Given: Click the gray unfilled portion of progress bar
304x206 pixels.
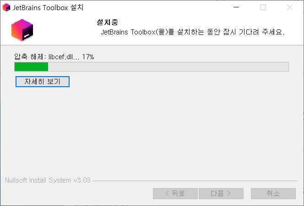Looking at the screenshot, I should (x=168, y=67).
